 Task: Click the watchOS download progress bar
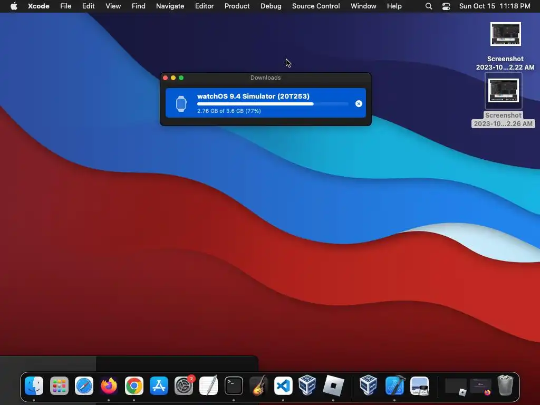pos(273,104)
